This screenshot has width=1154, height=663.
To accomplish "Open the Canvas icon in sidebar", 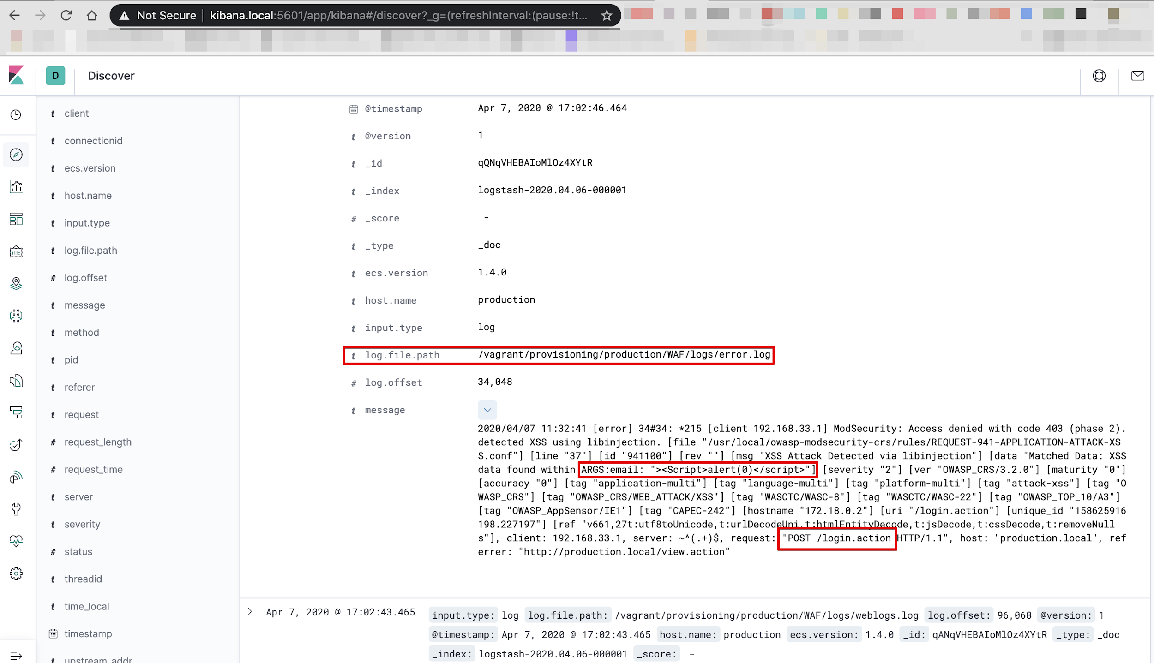I will (x=16, y=251).
